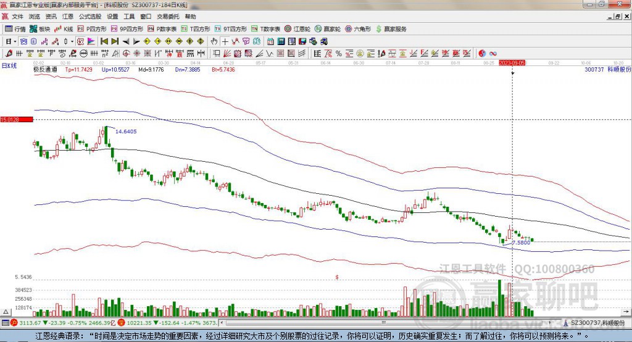Open 赢家服务 service page
The image size is (632, 342).
tap(391, 29)
